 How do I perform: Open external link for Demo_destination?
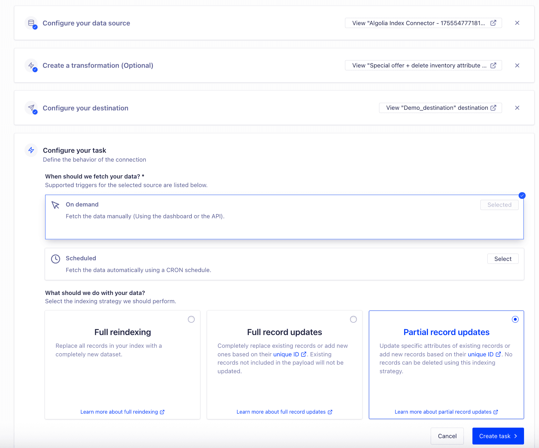coord(493,108)
